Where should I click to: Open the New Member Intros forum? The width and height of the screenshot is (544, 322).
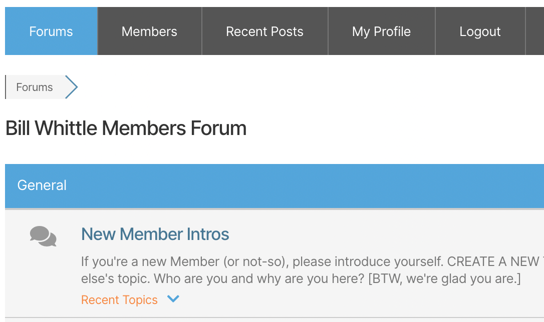pos(155,234)
